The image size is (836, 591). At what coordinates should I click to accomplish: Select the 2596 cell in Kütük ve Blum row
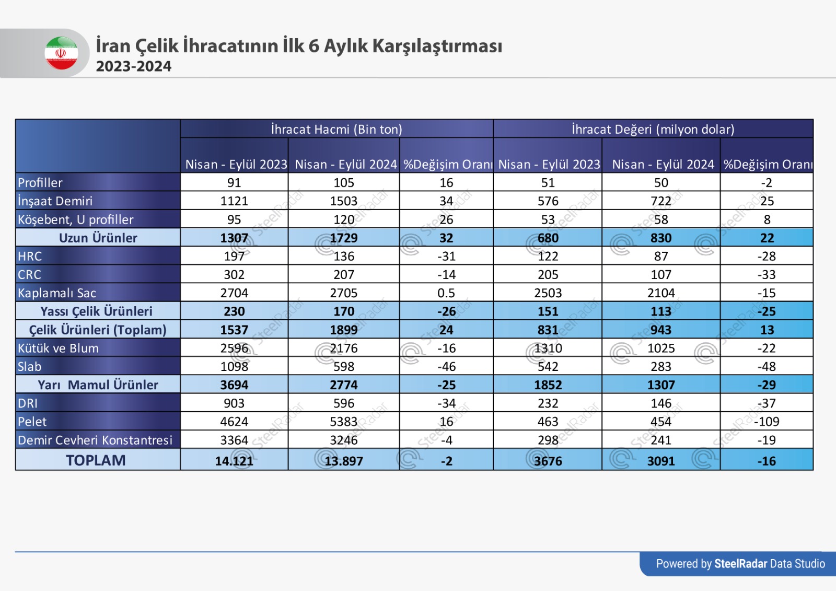click(x=234, y=348)
